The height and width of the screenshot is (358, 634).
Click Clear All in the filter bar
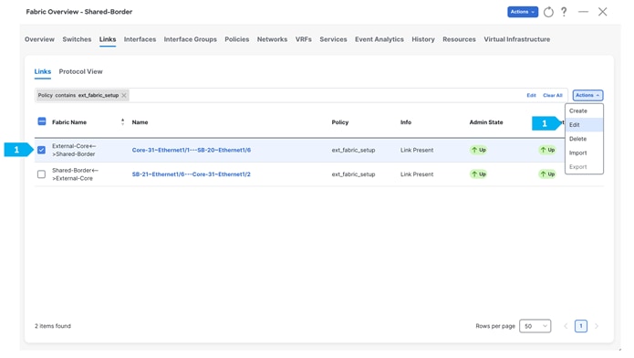click(552, 95)
